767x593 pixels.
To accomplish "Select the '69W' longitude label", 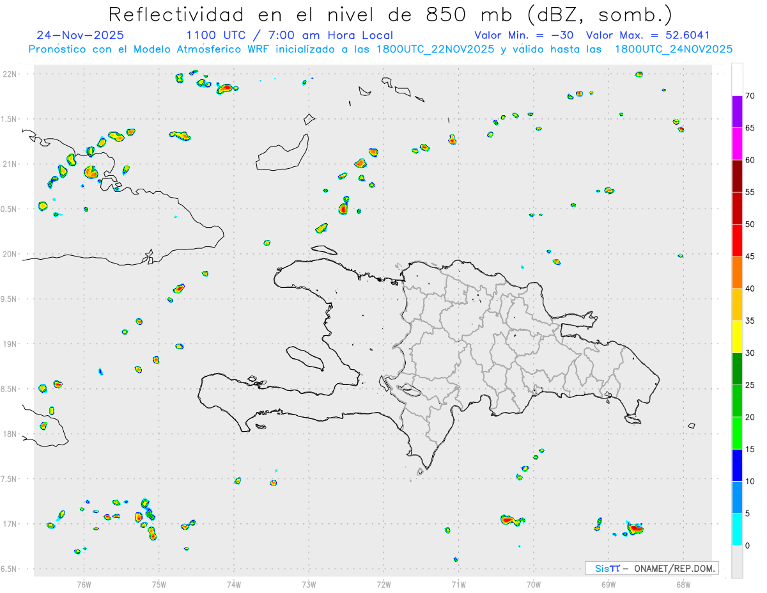I will click(x=608, y=584).
